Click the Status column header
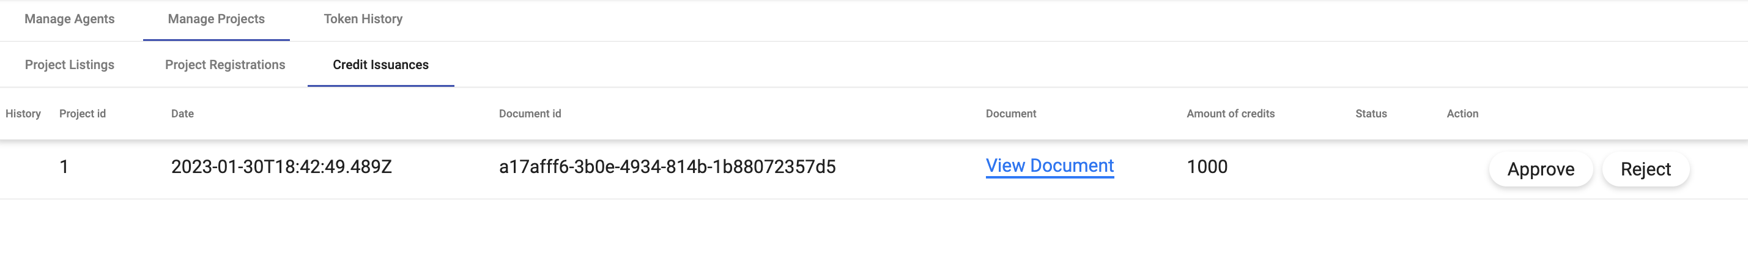 1371,114
